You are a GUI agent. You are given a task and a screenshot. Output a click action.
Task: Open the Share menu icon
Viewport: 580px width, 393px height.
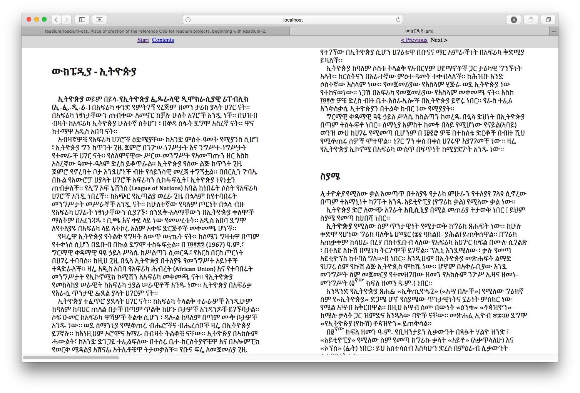(531, 20)
